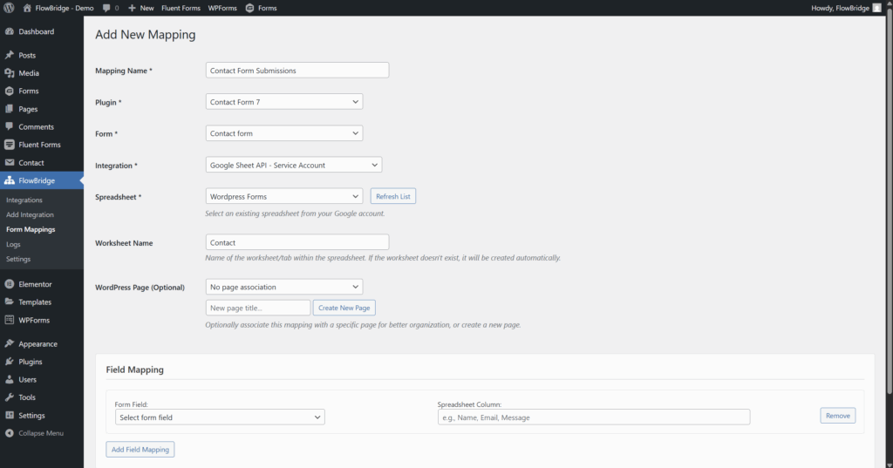Click the Worksheet Name input field
893x468 pixels.
[297, 242]
